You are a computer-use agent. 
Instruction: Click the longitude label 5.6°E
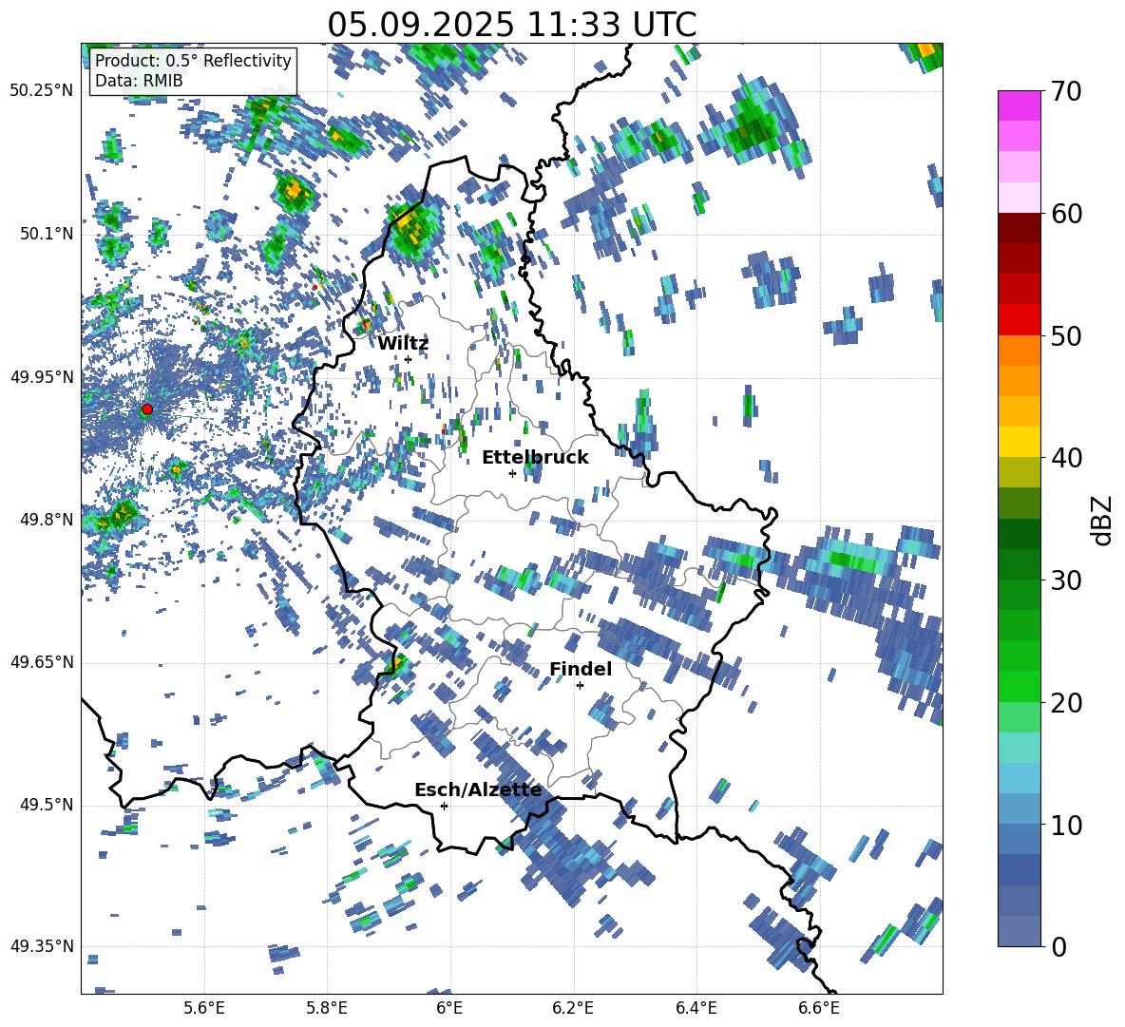(x=204, y=1008)
